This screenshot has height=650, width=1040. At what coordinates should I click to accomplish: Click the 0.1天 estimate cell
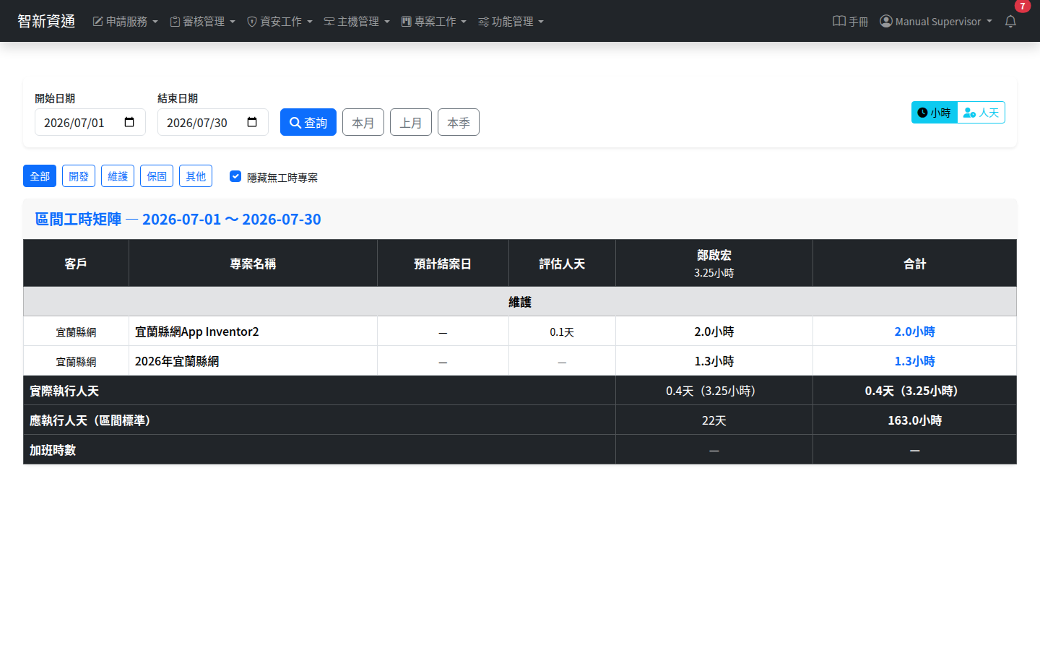tap(562, 331)
